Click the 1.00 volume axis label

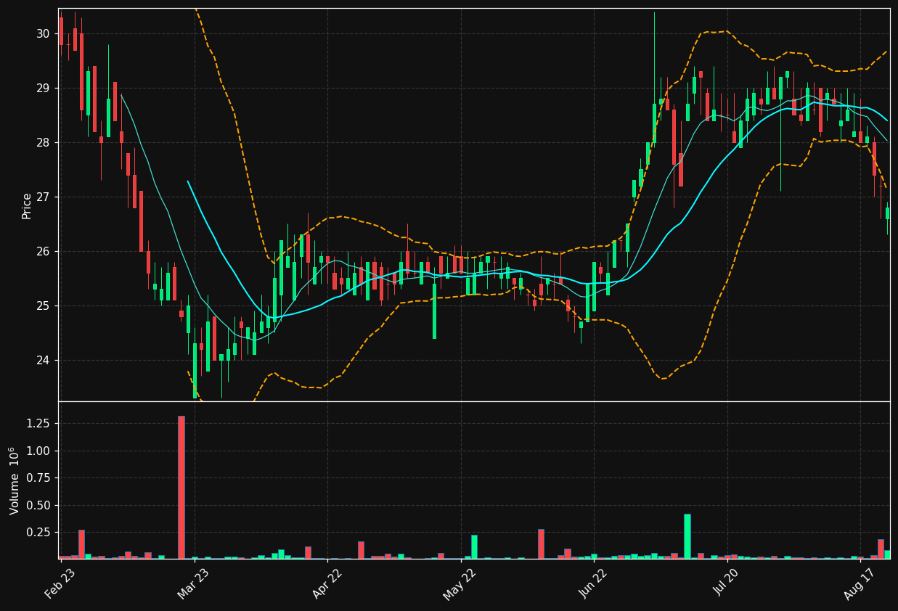click(x=37, y=451)
